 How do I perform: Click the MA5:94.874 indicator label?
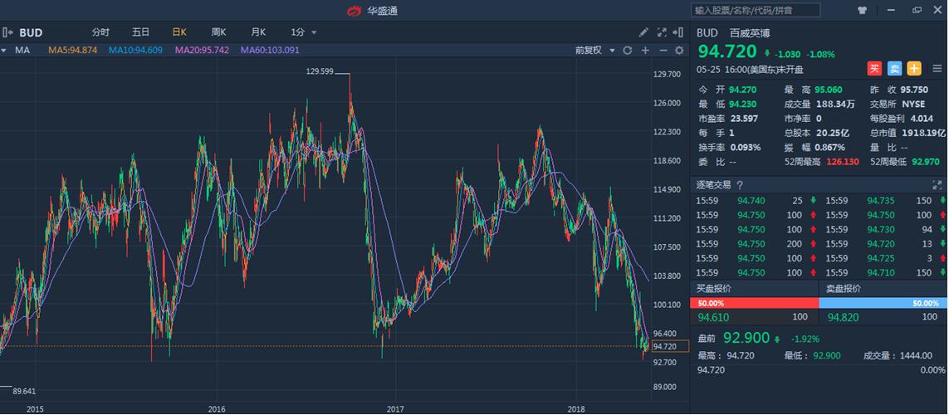72,50
